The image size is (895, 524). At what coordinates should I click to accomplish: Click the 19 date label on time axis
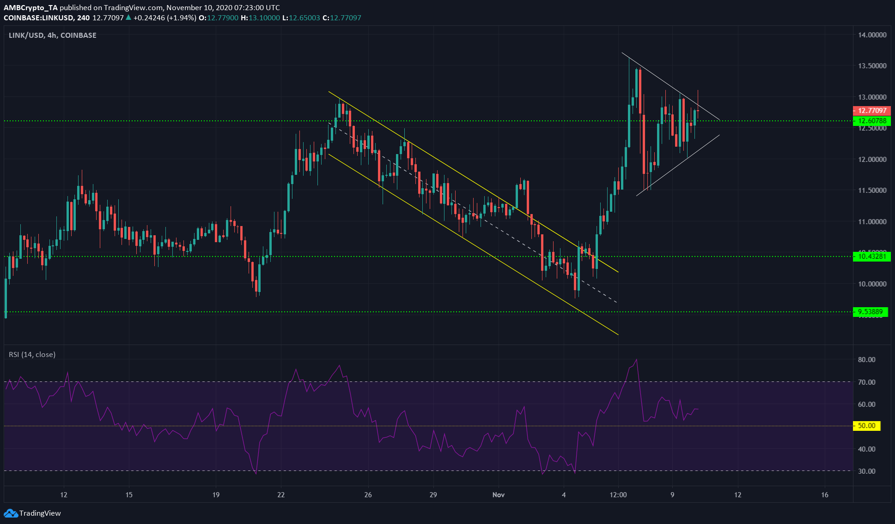click(x=216, y=494)
